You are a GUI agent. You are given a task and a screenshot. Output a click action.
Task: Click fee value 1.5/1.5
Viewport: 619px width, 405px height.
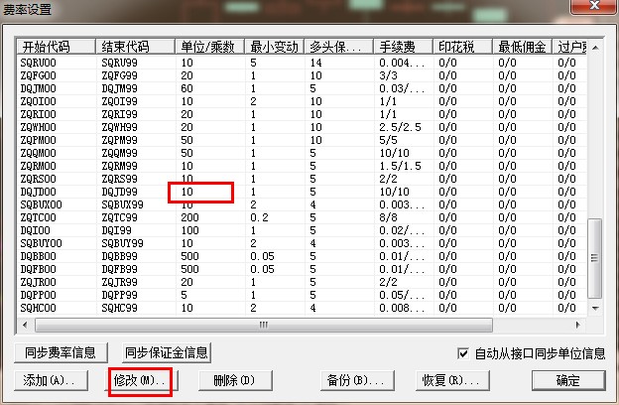pos(401,166)
